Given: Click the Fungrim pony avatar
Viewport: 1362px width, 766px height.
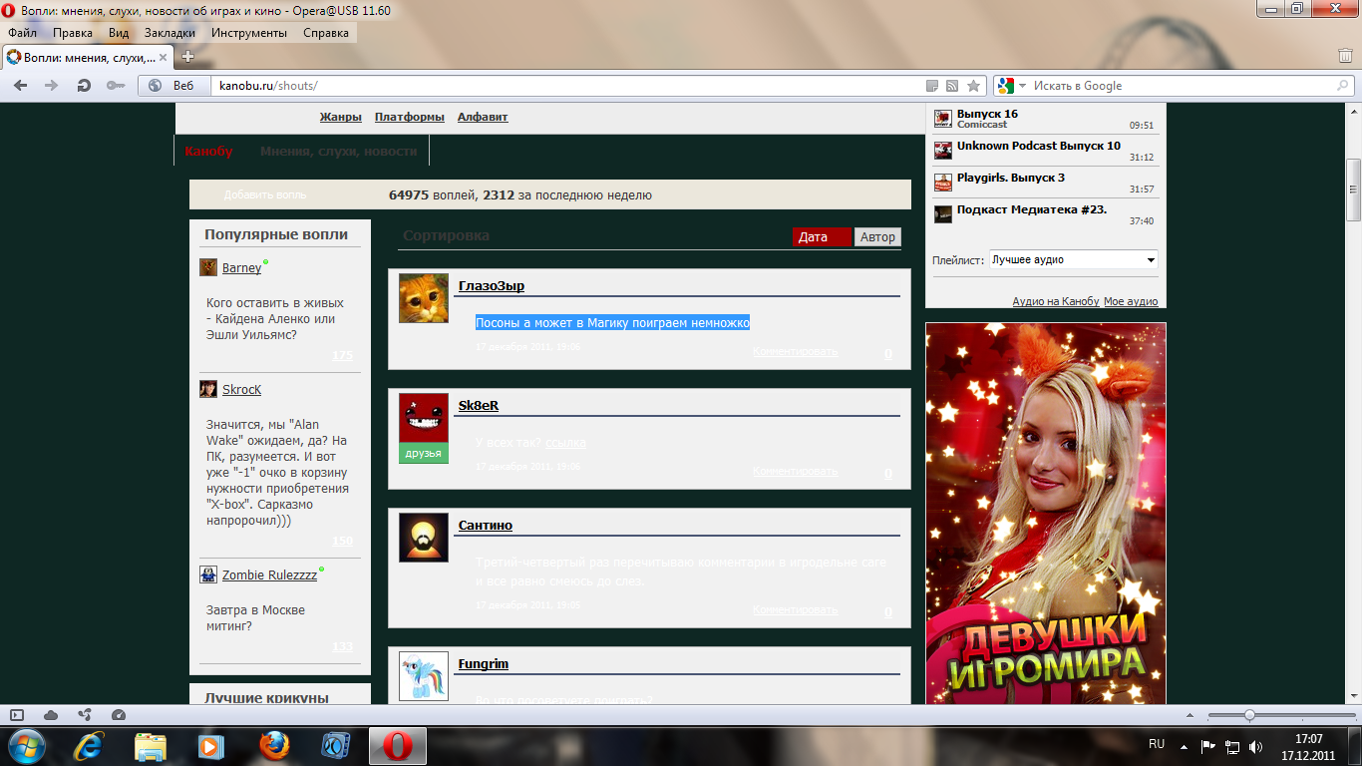Looking at the screenshot, I should (x=424, y=676).
